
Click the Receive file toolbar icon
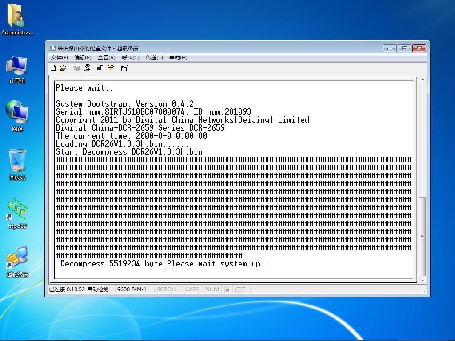(x=111, y=68)
